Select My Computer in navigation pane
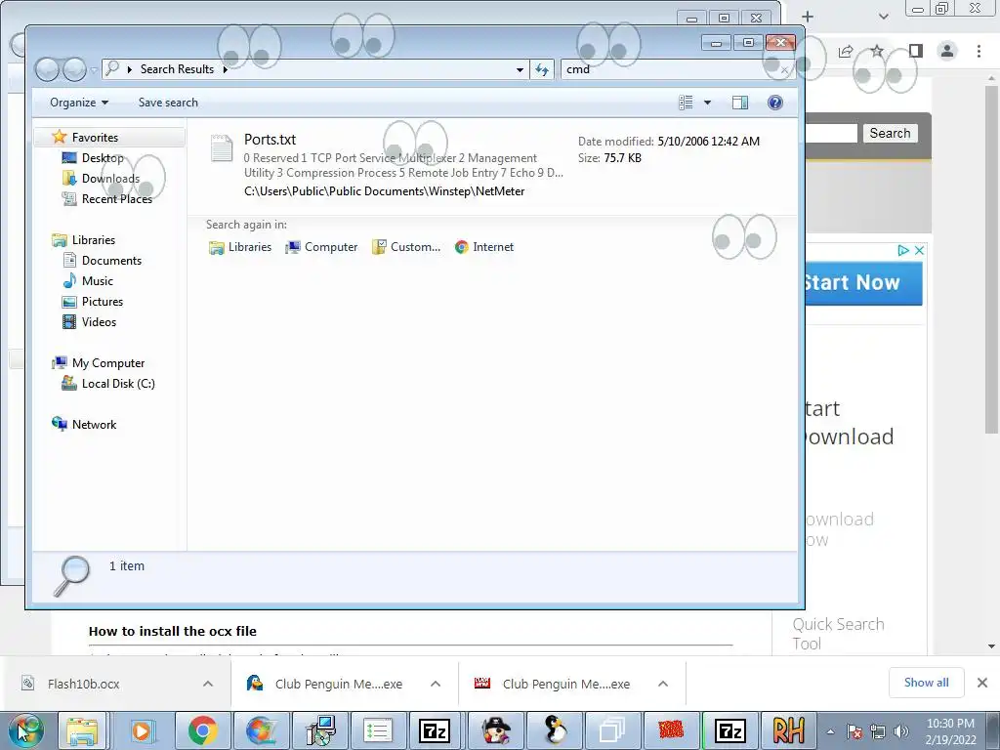1000x750 pixels. click(x=107, y=363)
